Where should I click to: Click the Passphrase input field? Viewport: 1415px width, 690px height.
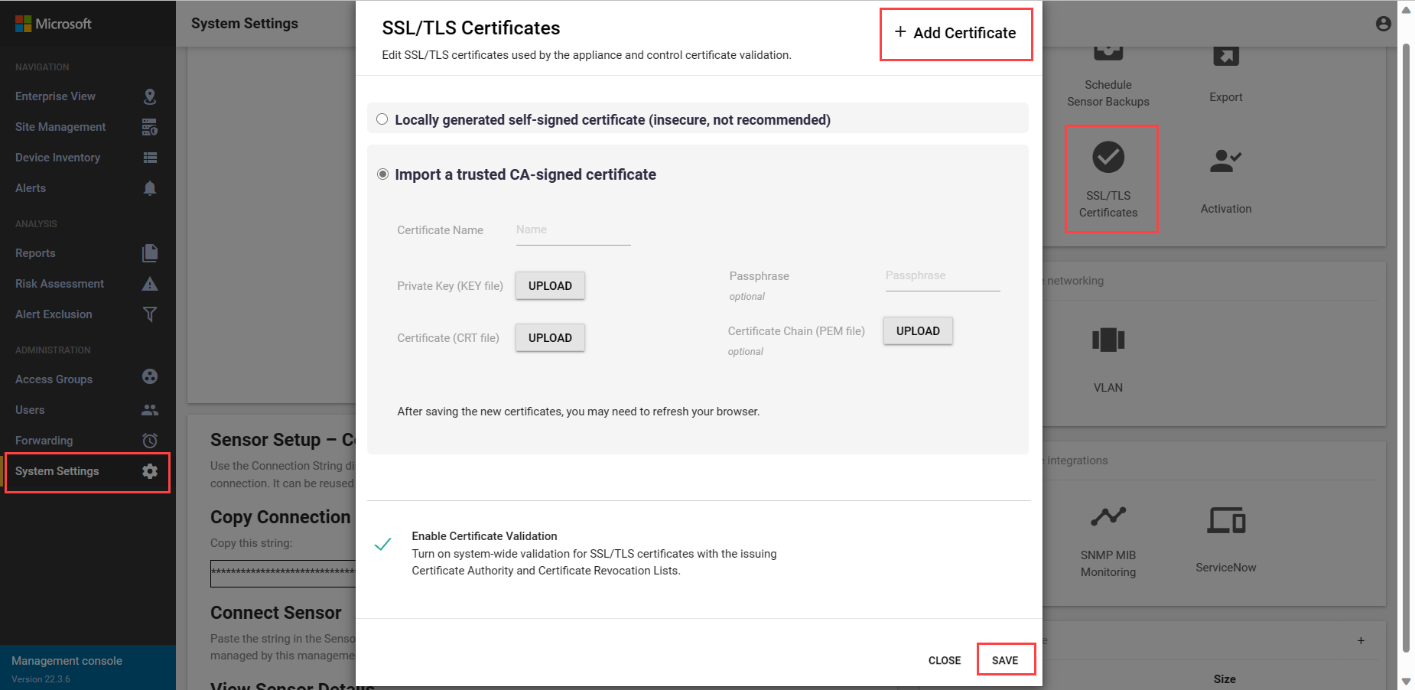(942, 276)
